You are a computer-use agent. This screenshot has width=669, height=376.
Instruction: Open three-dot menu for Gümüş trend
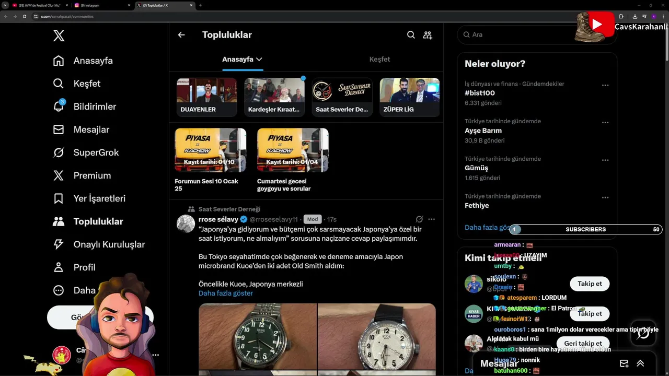[605, 160]
